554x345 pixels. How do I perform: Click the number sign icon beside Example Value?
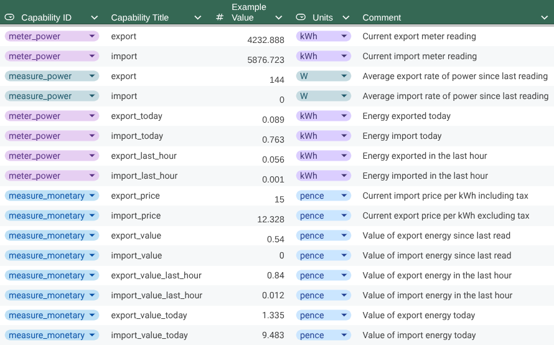pyautogui.click(x=220, y=17)
